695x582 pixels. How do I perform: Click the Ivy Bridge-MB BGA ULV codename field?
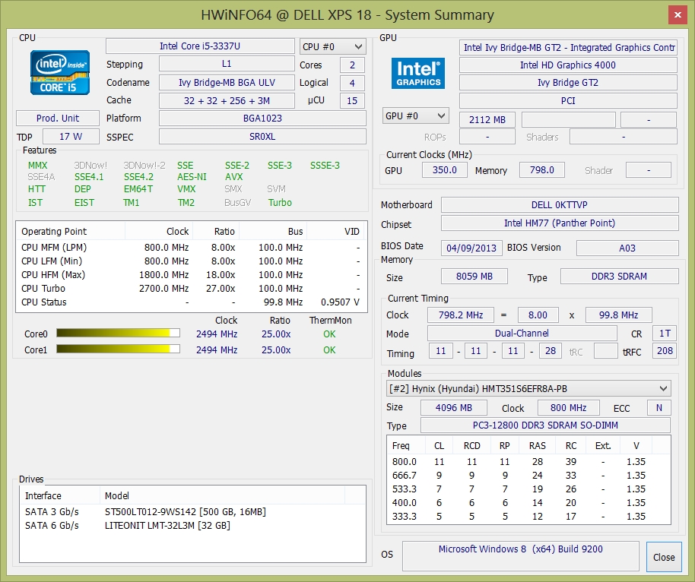(x=227, y=82)
